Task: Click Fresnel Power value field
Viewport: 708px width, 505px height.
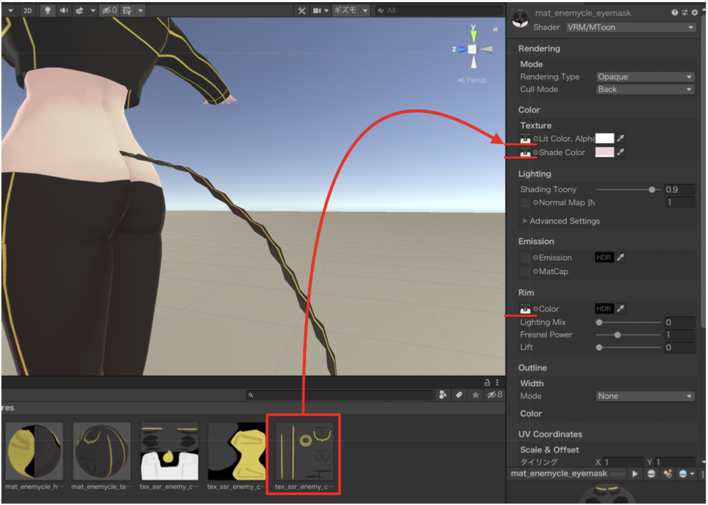Action: coord(680,335)
